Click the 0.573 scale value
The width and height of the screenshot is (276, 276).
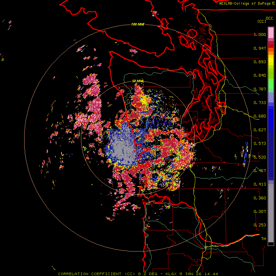(260, 144)
